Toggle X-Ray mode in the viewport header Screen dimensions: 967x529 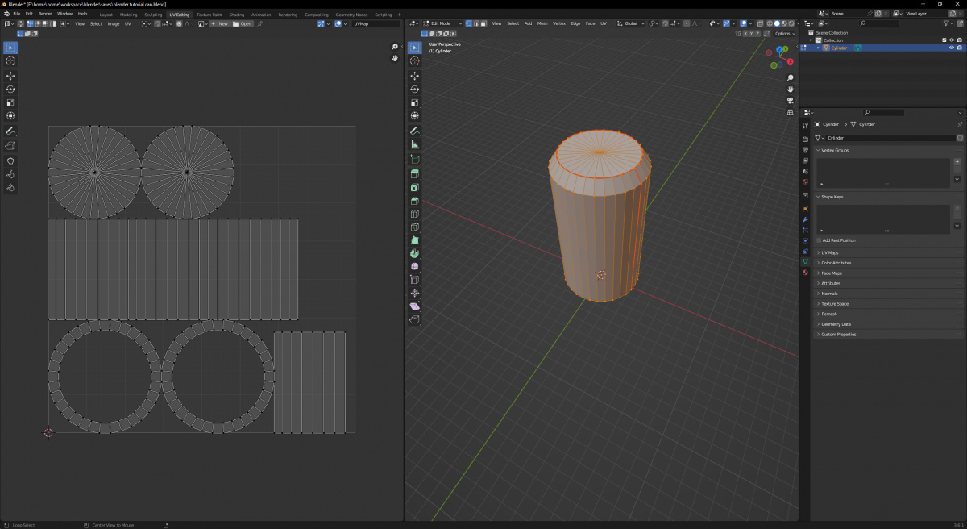pyautogui.click(x=761, y=23)
